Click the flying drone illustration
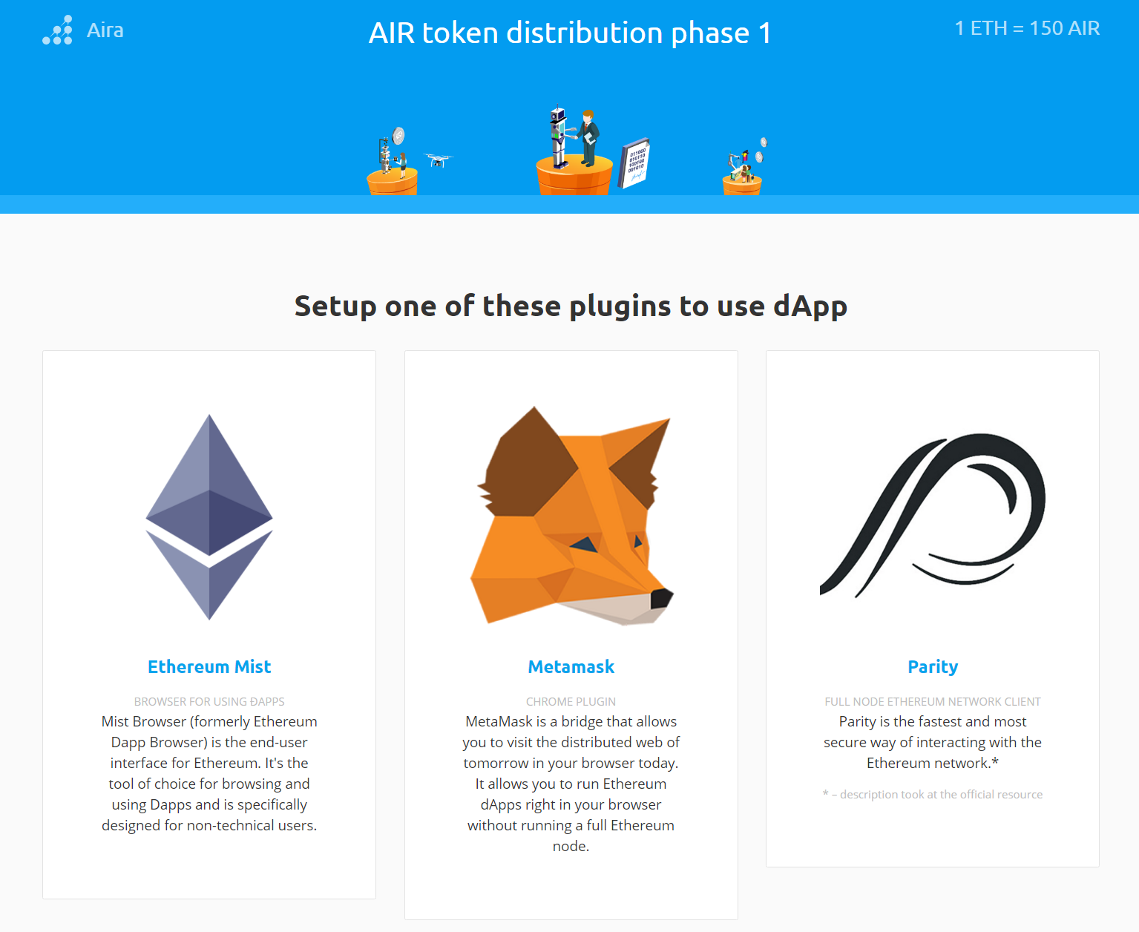This screenshot has width=1139, height=932. pyautogui.click(x=438, y=160)
